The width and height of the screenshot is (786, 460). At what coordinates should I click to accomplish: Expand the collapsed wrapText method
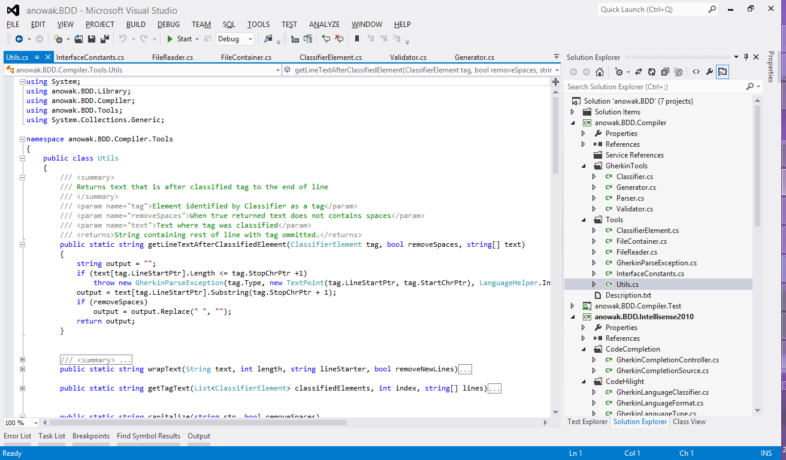click(x=22, y=369)
